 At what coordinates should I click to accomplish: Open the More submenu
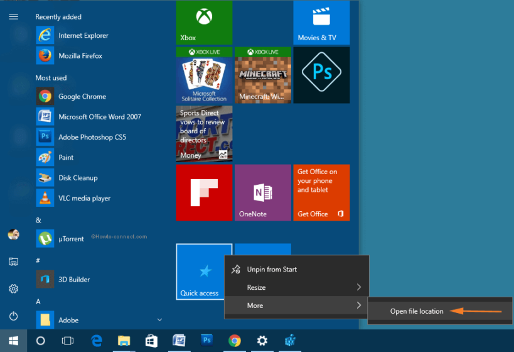coord(297,305)
